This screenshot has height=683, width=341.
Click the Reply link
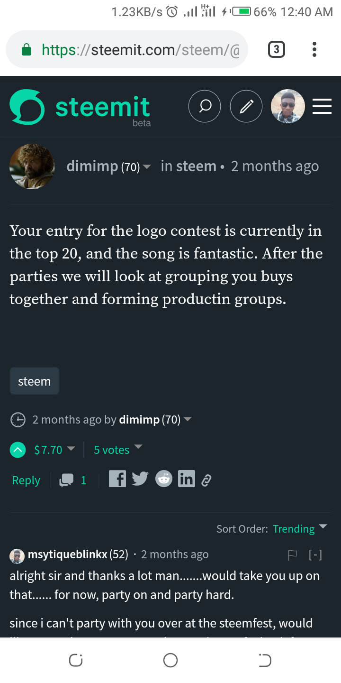click(x=26, y=480)
